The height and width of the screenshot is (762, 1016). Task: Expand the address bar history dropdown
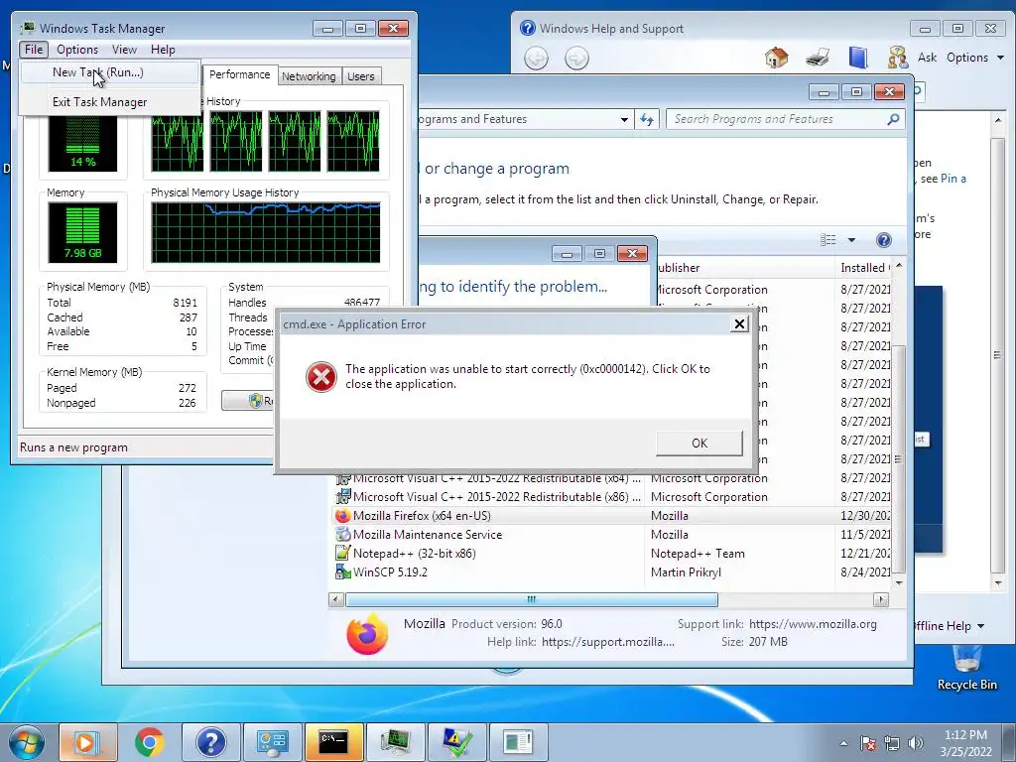coord(624,120)
